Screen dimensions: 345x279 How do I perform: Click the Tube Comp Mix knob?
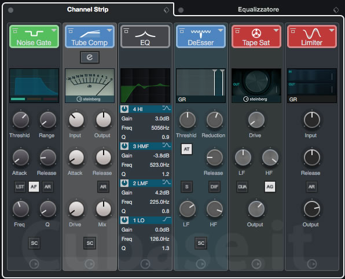(104, 209)
